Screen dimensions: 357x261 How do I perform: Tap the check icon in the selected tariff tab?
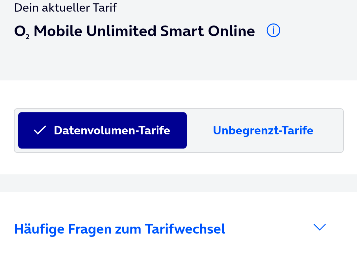[x=40, y=130]
